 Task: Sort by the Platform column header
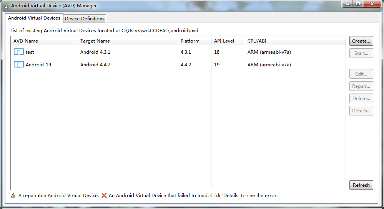[195, 41]
